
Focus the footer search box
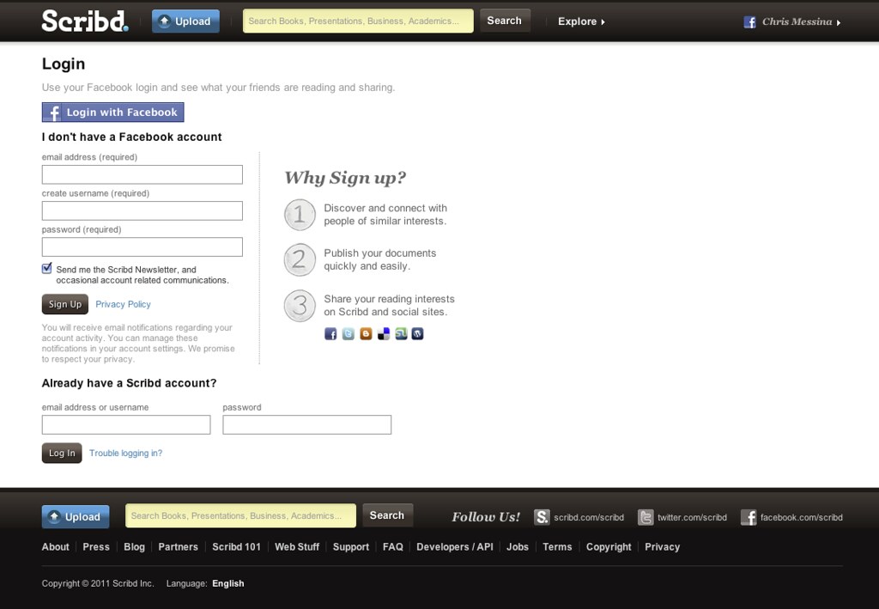tap(240, 515)
